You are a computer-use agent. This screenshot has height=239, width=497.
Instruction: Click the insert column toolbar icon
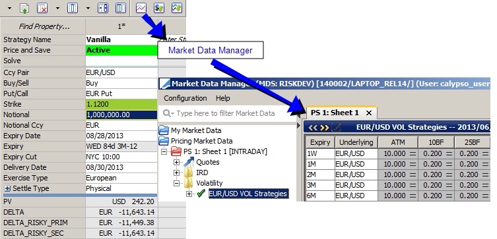(x=73, y=8)
